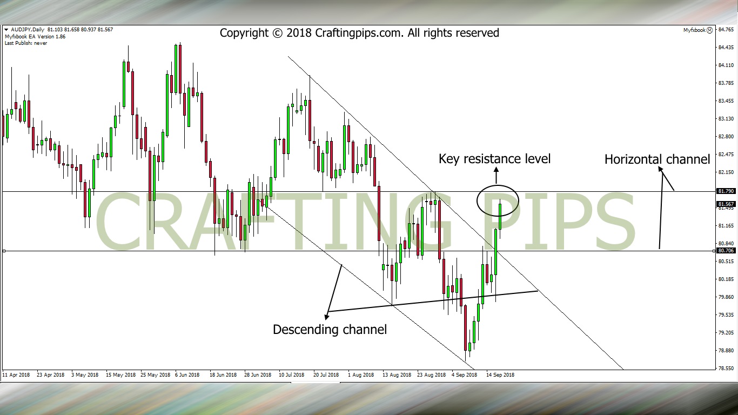Click the '23 Apr 2018' date label
The width and height of the screenshot is (738, 415).
tap(51, 374)
